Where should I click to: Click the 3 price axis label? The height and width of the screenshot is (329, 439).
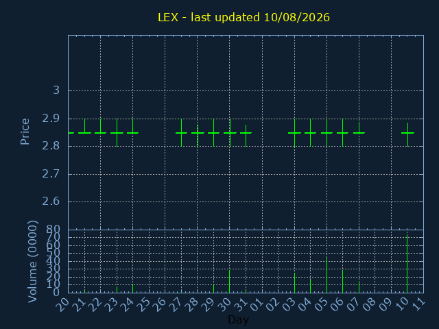coord(56,90)
